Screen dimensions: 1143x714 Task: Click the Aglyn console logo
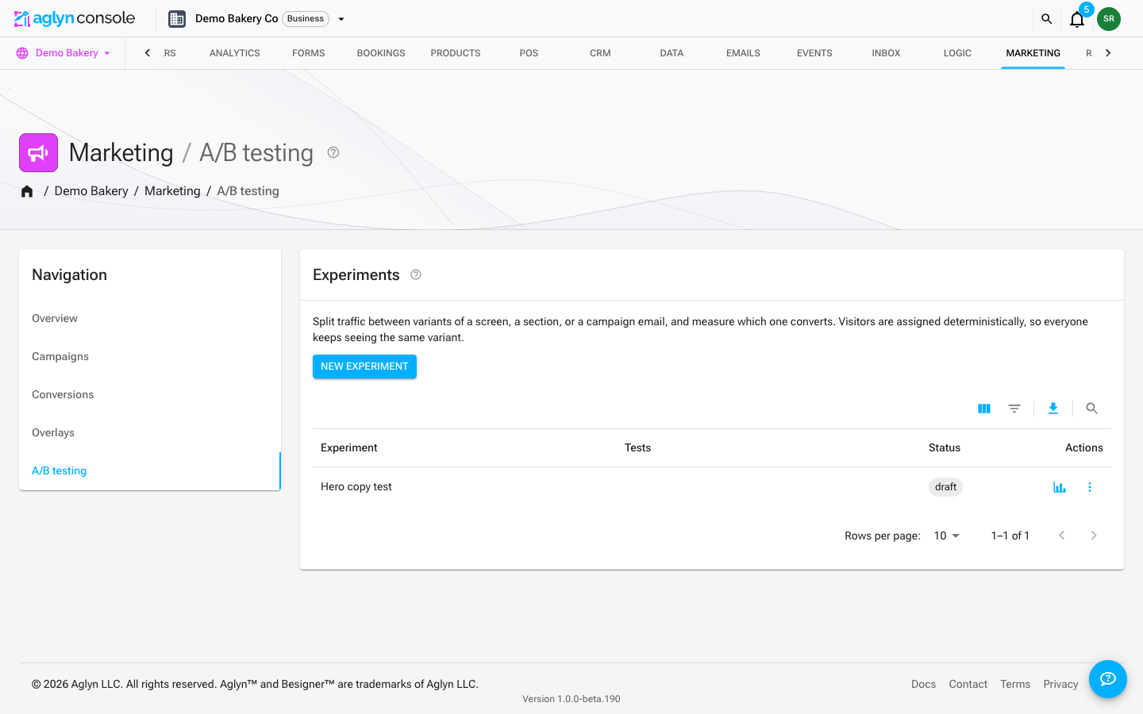point(75,18)
